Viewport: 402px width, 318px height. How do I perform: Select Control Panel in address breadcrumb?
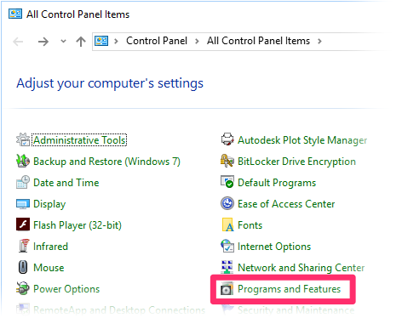[x=157, y=41]
